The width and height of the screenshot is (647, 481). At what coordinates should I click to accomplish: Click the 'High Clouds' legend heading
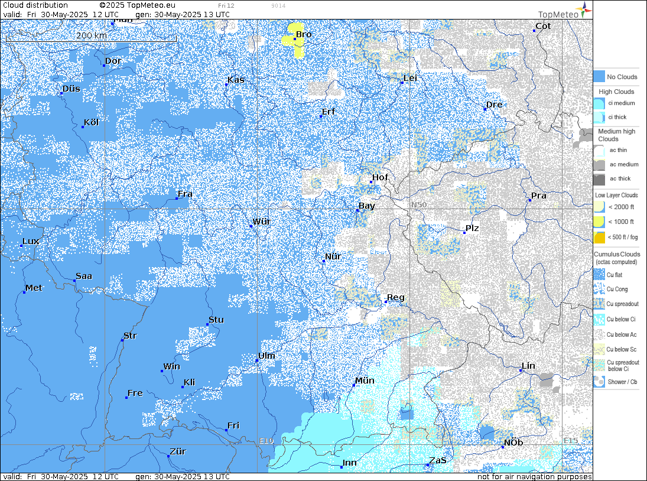click(x=616, y=92)
